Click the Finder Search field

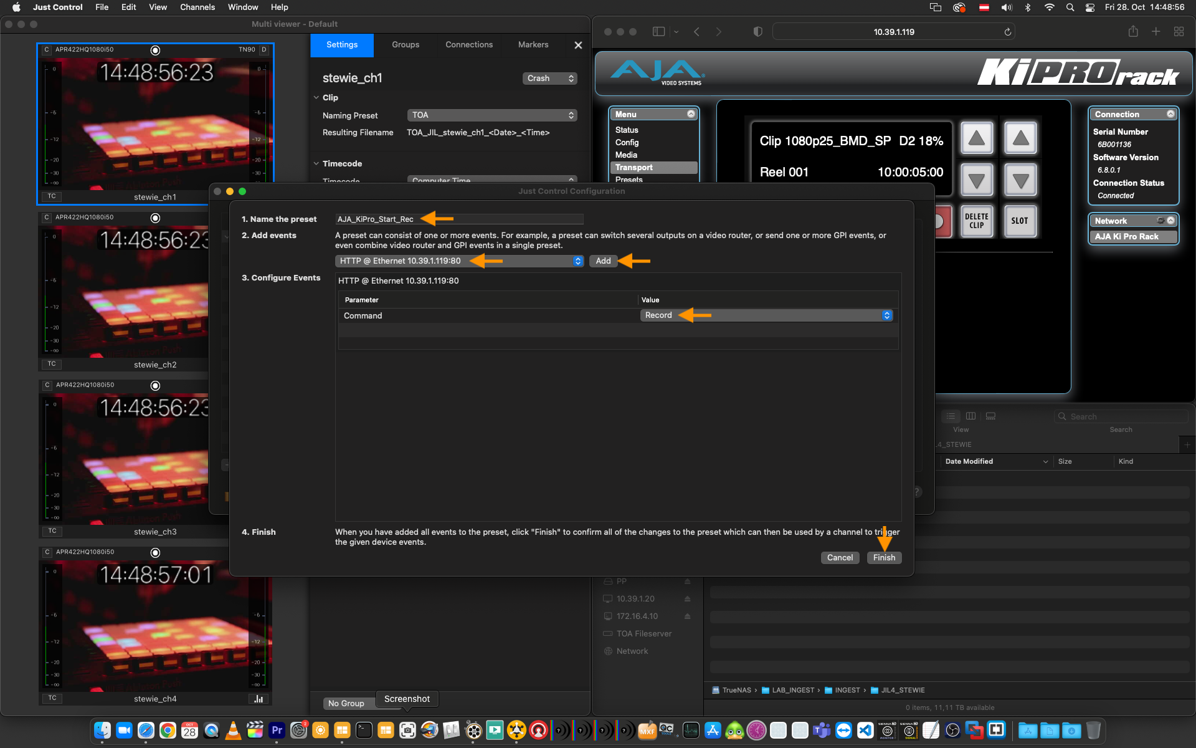[1121, 416]
